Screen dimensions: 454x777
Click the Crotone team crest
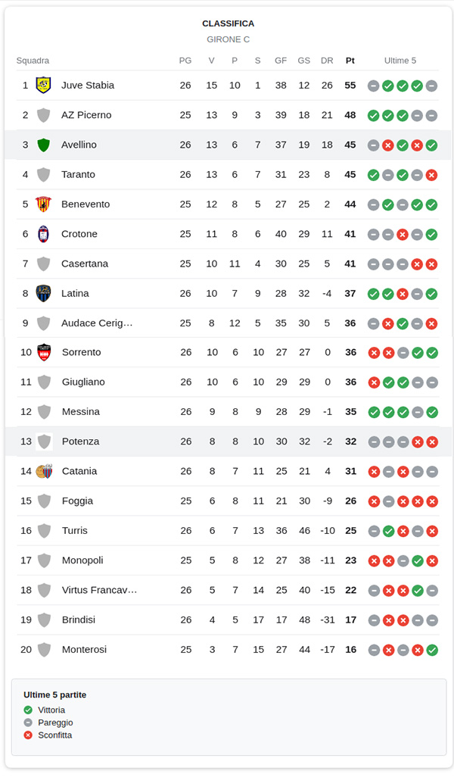44,234
